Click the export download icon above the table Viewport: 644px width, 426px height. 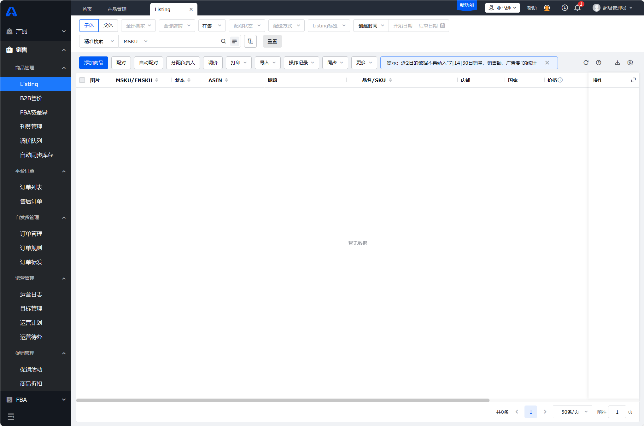(x=617, y=63)
